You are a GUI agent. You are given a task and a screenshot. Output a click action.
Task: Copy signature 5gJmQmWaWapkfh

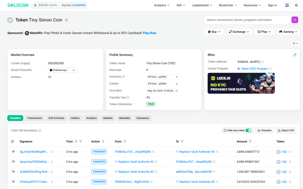pos(52,152)
